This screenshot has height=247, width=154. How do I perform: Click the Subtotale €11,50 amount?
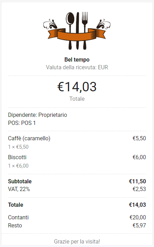[137, 181]
